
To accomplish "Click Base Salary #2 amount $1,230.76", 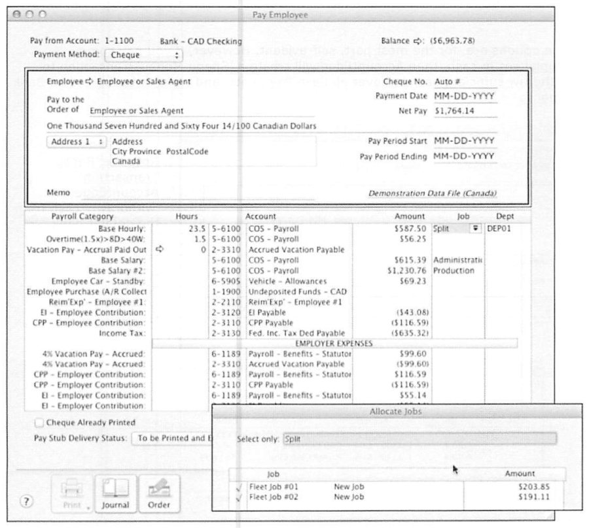I will pyautogui.click(x=407, y=271).
